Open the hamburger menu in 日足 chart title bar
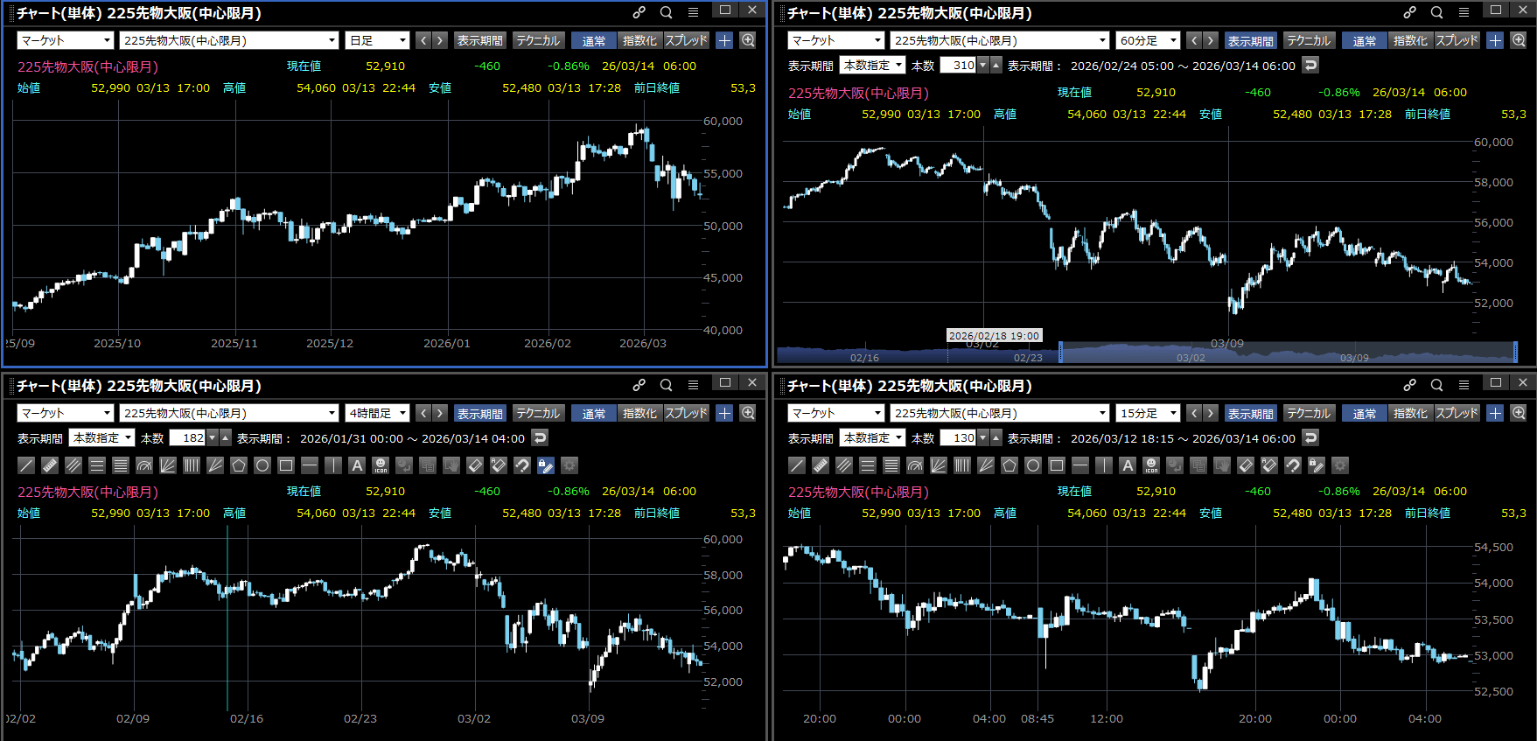 point(693,12)
